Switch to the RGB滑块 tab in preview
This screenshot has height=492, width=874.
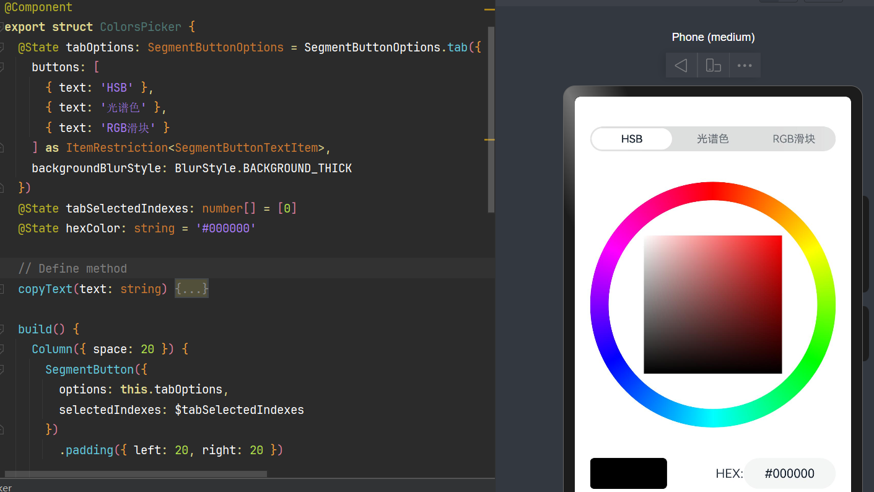793,139
